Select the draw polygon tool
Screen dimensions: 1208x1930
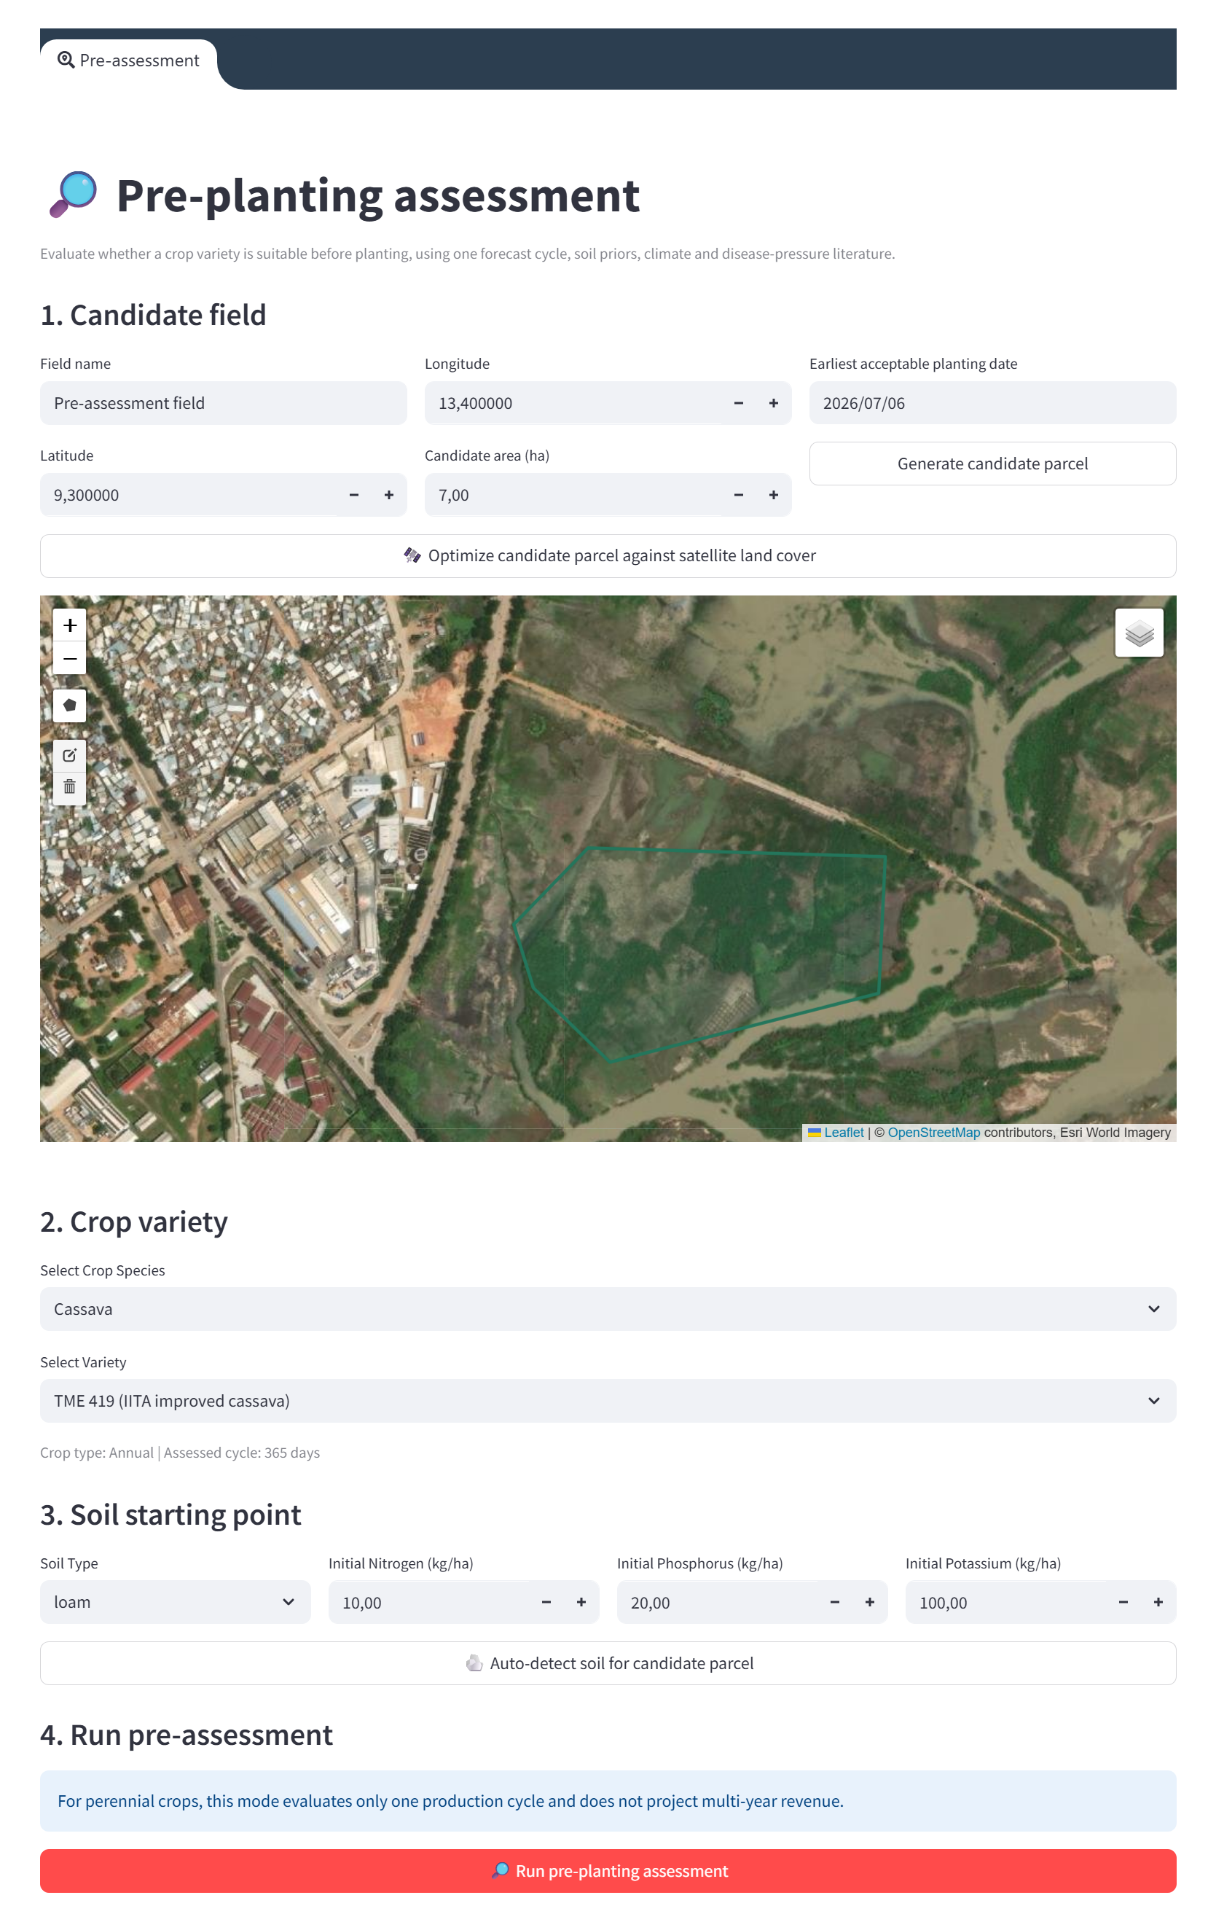tap(69, 706)
